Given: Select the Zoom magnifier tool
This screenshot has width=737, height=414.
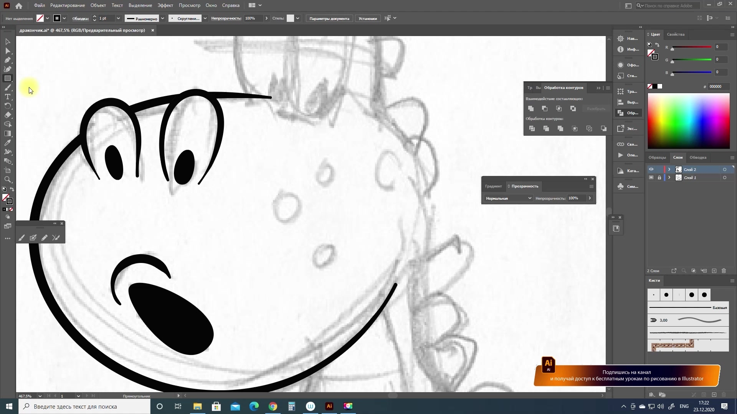Looking at the screenshot, I should [x=8, y=179].
